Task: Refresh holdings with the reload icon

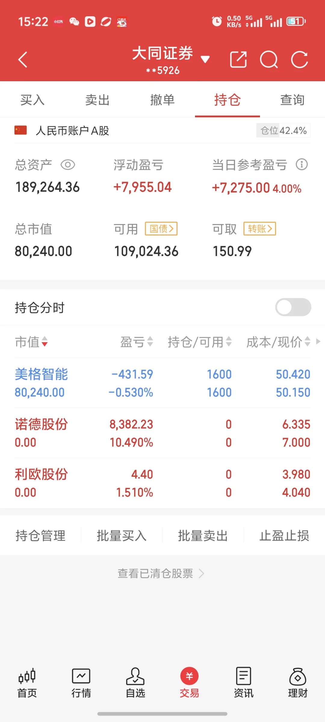Action: tap(299, 60)
